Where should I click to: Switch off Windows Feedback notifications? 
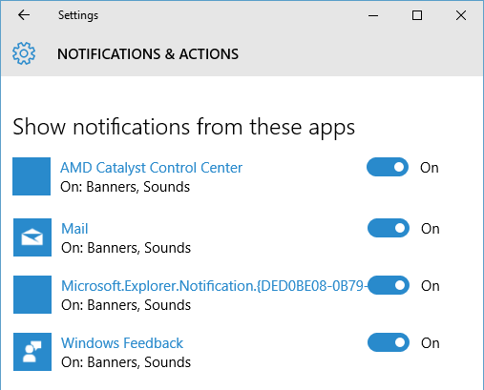[x=389, y=342]
